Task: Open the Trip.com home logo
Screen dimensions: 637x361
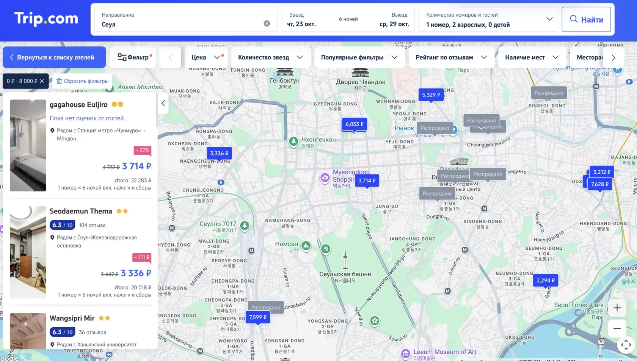Action: (46, 19)
